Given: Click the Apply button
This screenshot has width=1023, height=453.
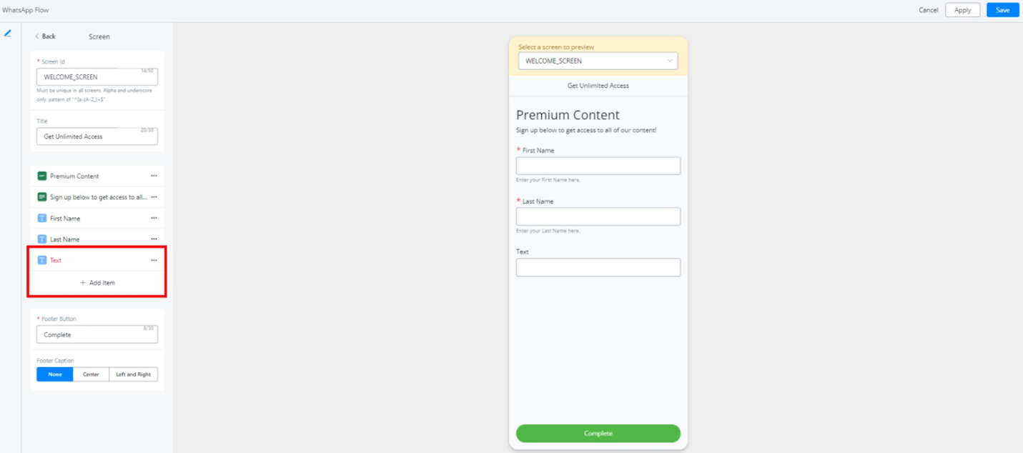Looking at the screenshot, I should pos(962,10).
